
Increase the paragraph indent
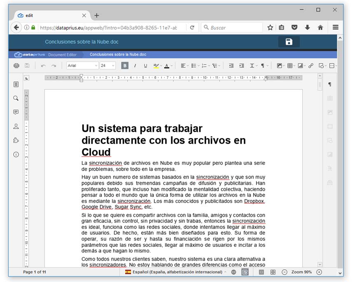coord(242,66)
